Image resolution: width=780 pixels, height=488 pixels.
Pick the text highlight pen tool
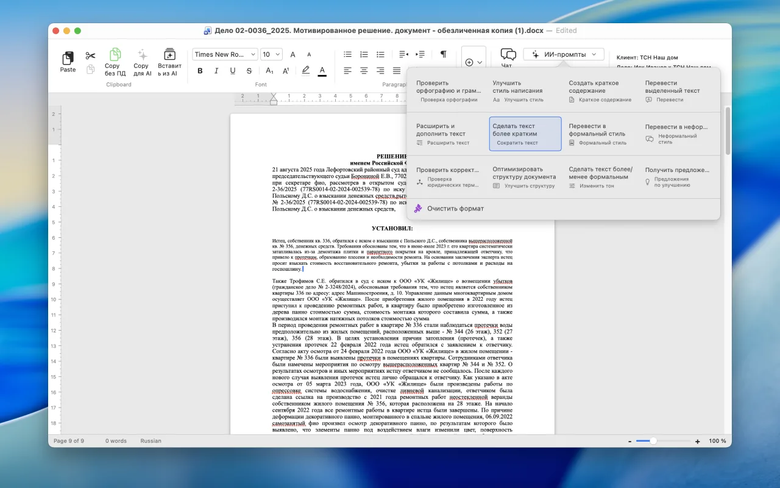pyautogui.click(x=306, y=71)
